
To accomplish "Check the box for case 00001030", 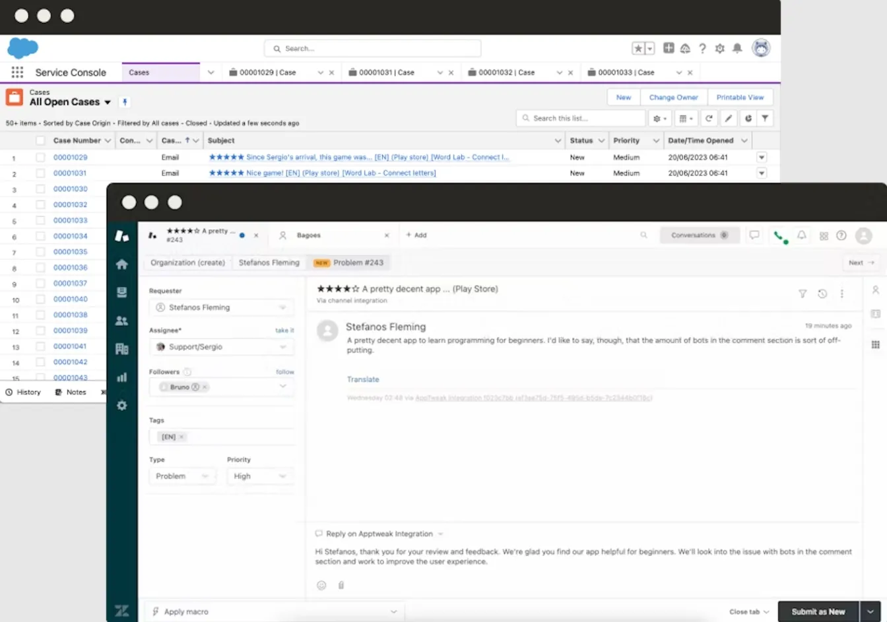I will (40, 189).
